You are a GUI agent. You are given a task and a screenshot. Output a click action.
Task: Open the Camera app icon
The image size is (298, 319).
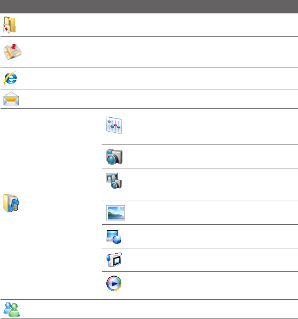tap(114, 157)
